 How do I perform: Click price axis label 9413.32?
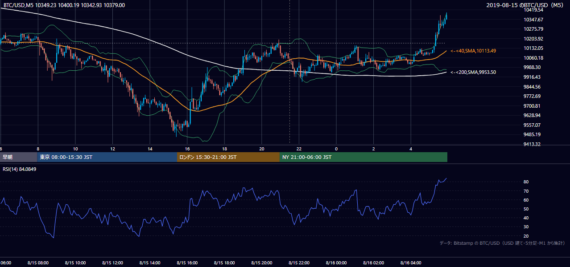point(532,144)
